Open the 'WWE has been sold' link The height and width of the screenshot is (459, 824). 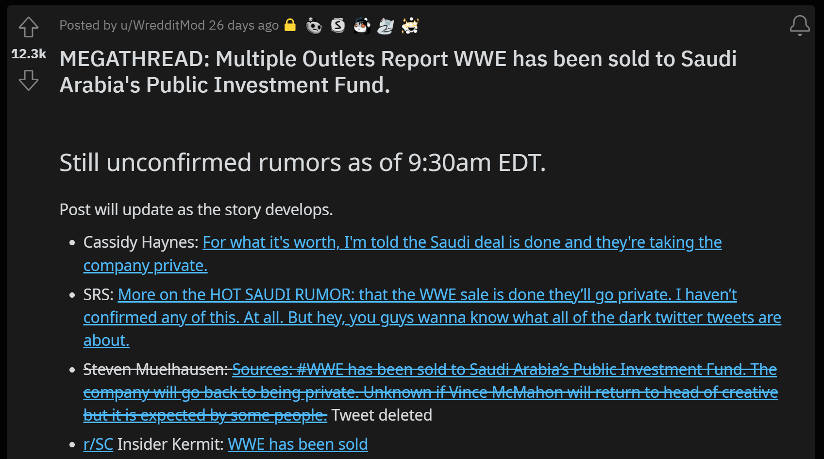pos(298,444)
